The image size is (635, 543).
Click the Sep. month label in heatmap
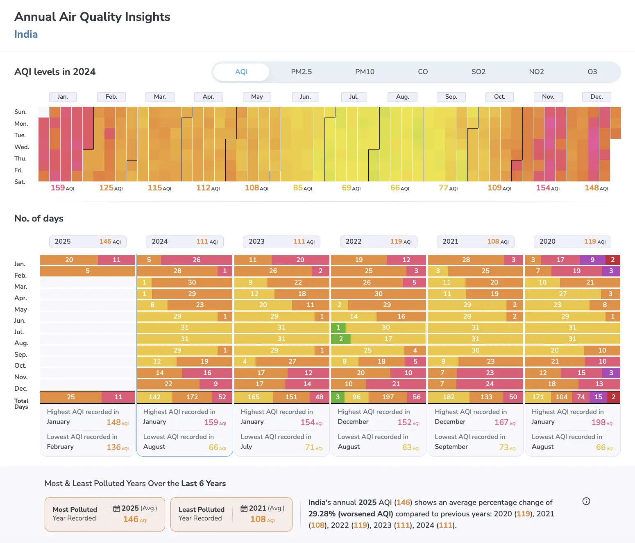click(x=451, y=97)
